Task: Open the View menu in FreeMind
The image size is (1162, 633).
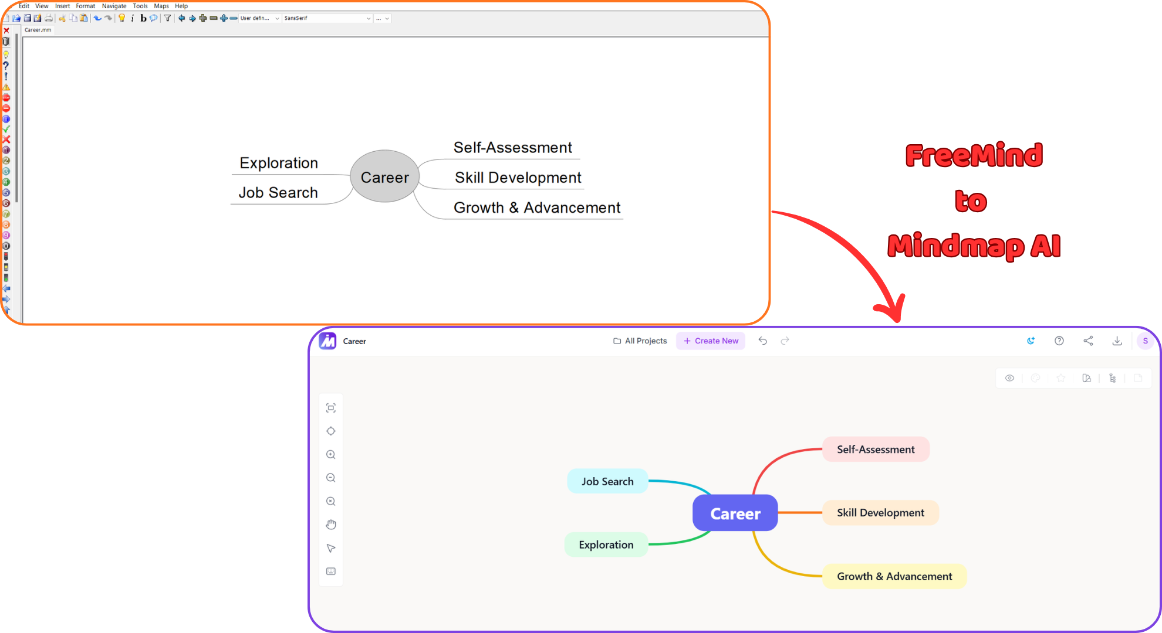Action: (x=42, y=6)
